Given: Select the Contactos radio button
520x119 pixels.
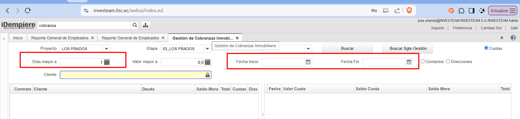Looking at the screenshot, I should (x=422, y=61).
